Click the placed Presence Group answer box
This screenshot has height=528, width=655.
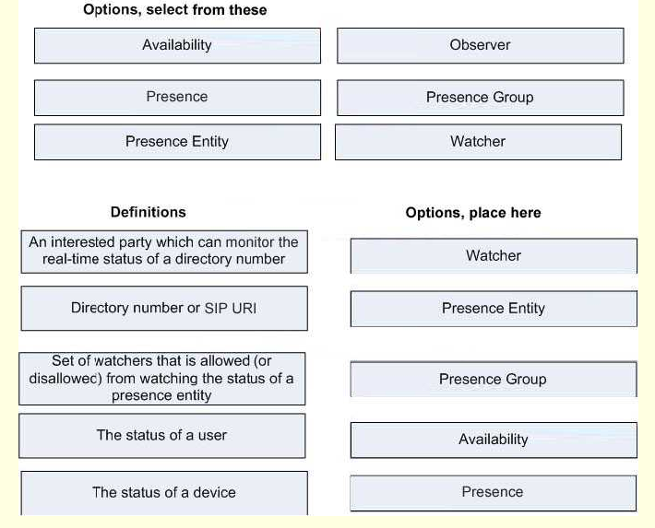coord(494,379)
